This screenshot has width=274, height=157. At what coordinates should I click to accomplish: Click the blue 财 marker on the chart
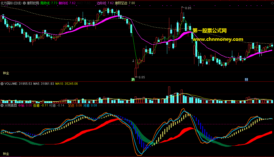pos(246,79)
